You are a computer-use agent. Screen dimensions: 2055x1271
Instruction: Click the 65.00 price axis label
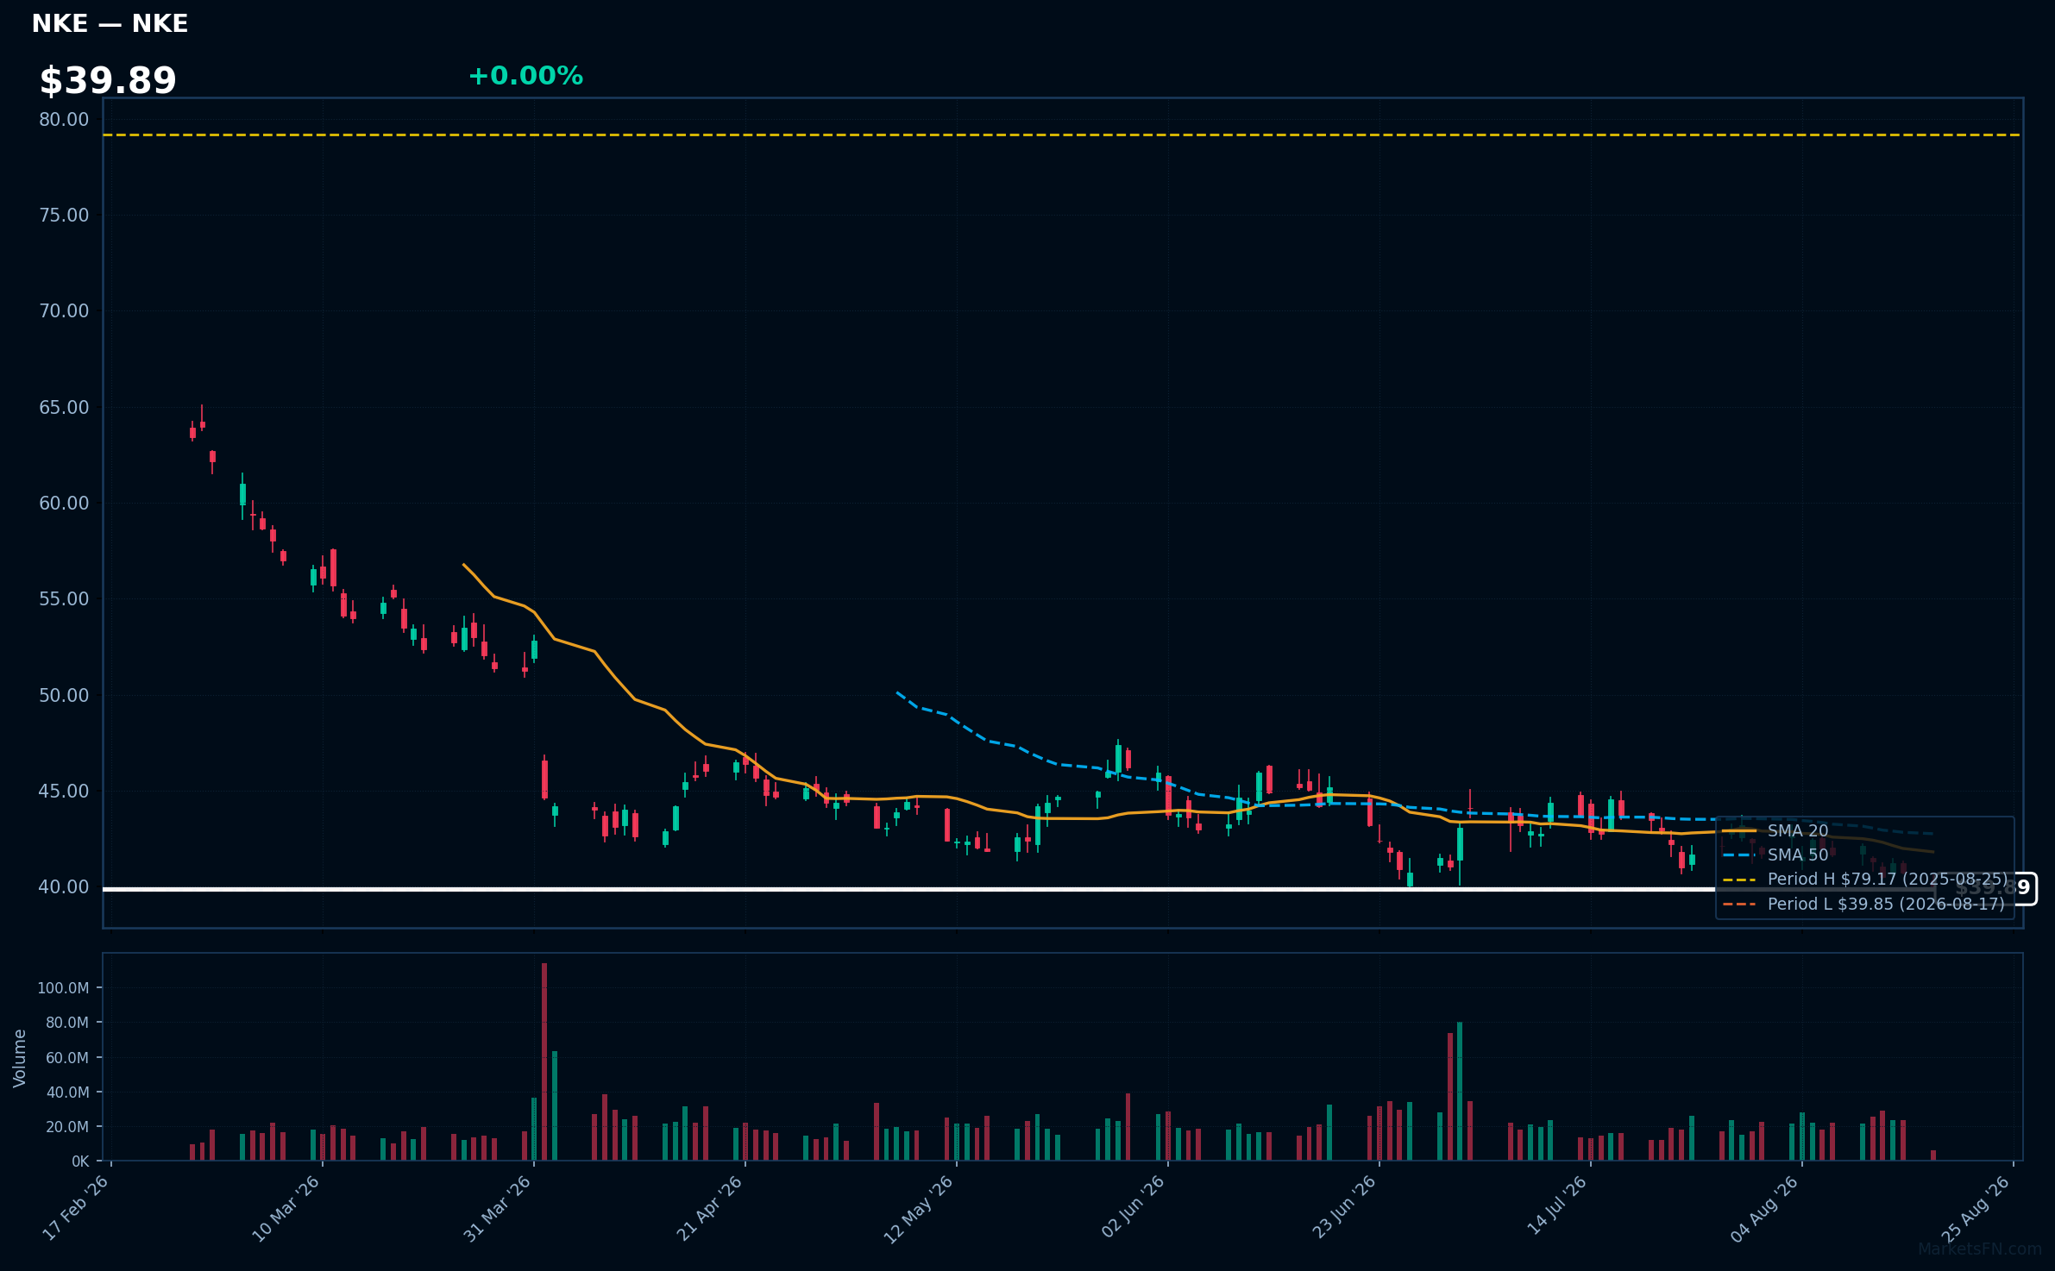click(x=64, y=407)
